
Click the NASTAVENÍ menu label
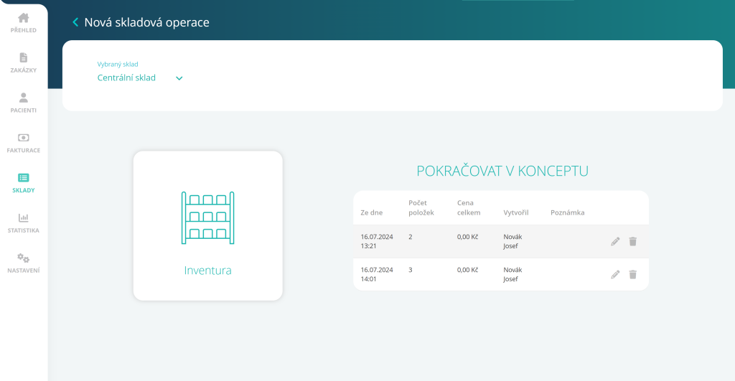pyautogui.click(x=24, y=271)
